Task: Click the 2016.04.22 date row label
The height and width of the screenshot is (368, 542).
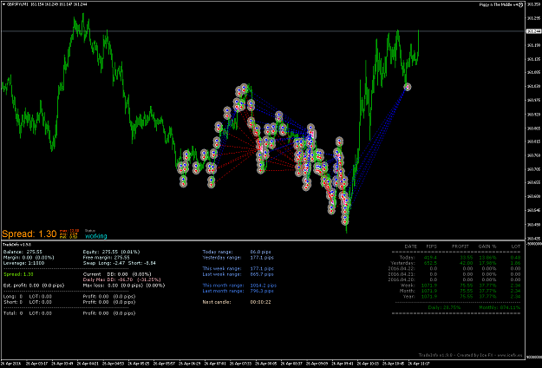Action: click(x=402, y=269)
